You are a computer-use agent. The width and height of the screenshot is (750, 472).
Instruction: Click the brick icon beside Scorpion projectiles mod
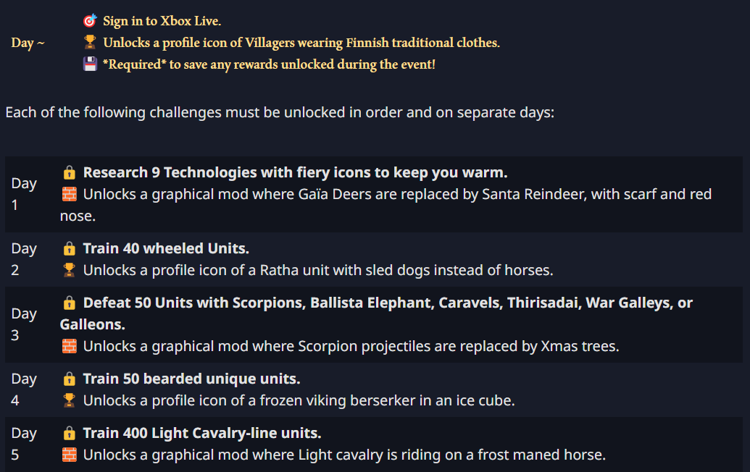coord(70,347)
